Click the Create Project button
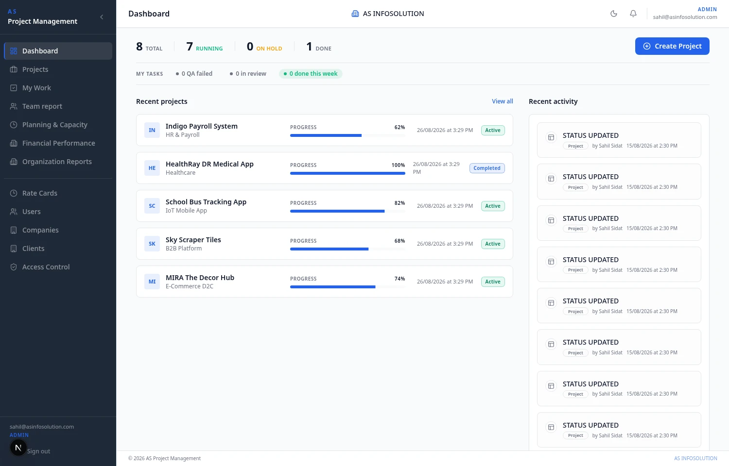This screenshot has height=466, width=729. click(672, 46)
